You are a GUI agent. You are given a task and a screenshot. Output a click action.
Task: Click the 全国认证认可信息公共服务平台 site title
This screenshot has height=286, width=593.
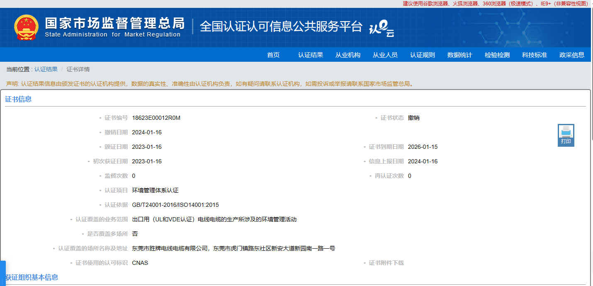pos(281,27)
